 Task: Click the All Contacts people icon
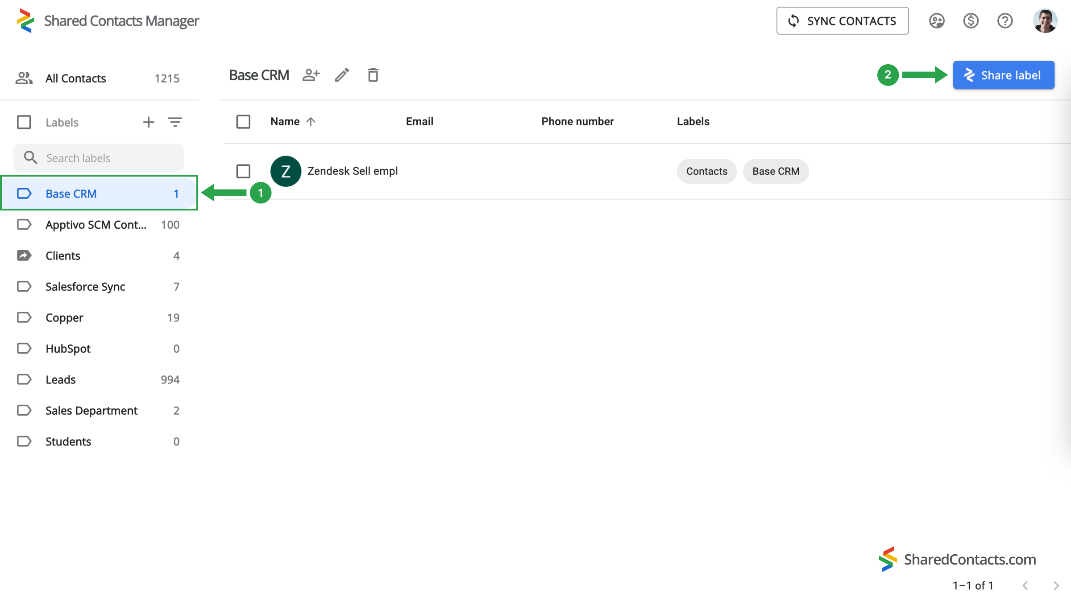click(24, 78)
